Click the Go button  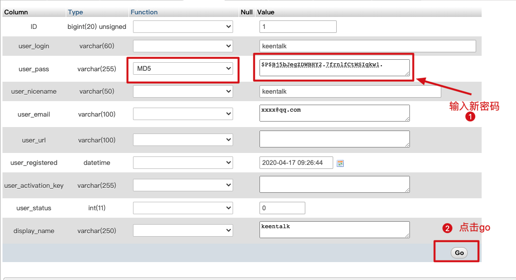coord(459,253)
